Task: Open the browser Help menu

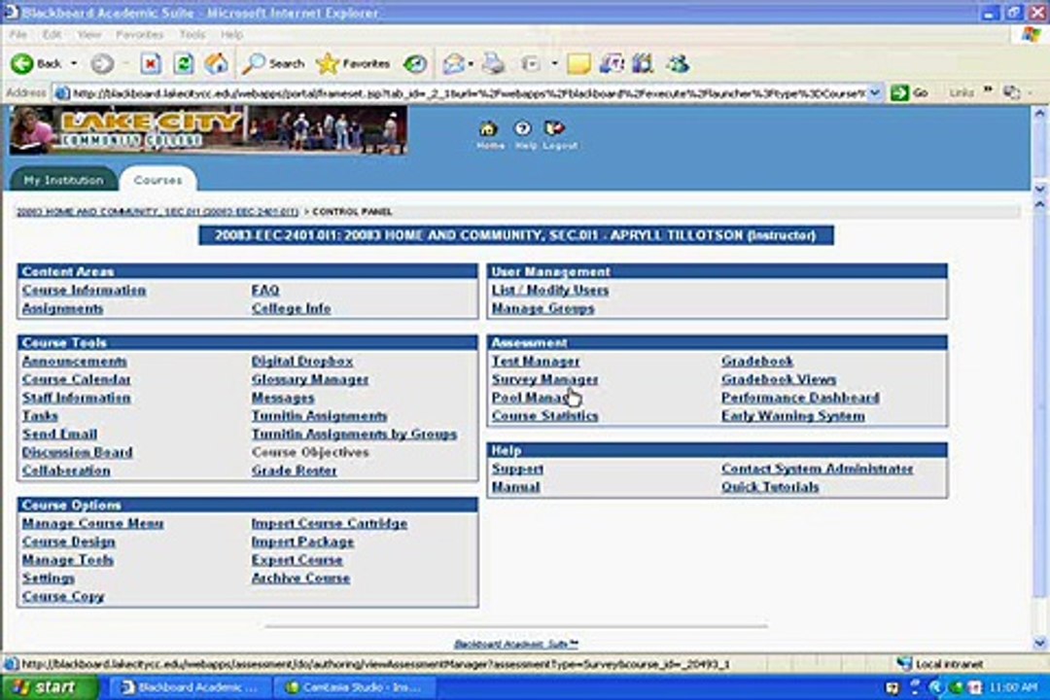Action: pos(231,34)
